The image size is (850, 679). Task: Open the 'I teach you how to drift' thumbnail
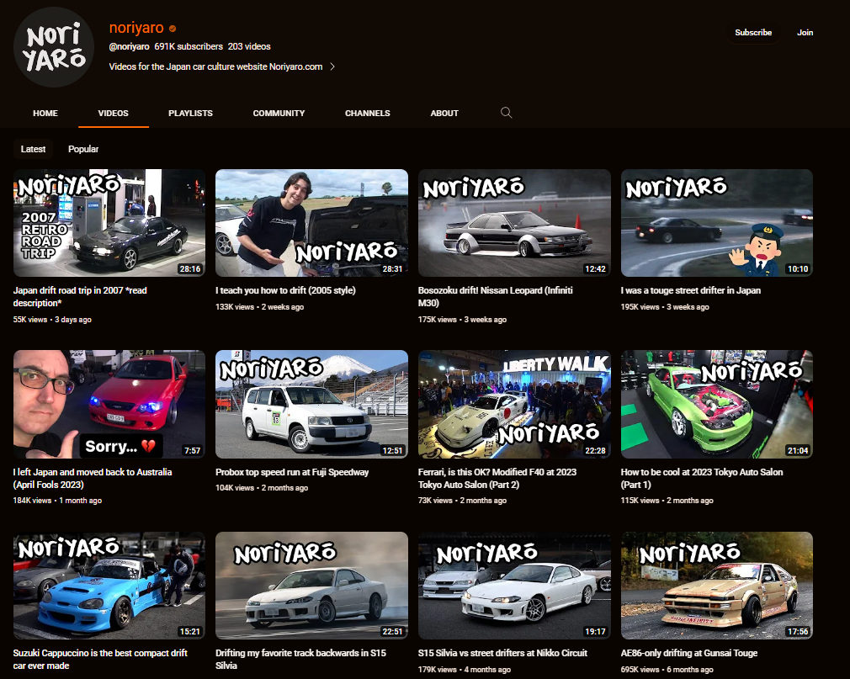[311, 223]
